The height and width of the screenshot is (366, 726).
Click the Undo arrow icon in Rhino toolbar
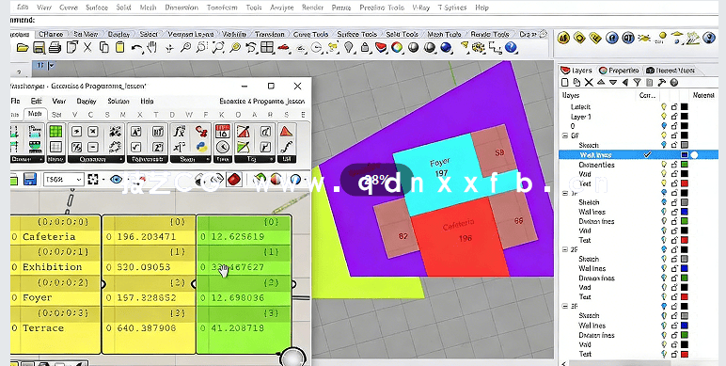(136, 47)
